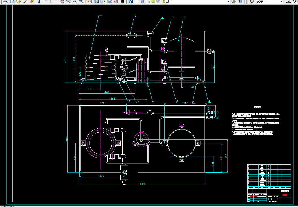Click the Layer Previous icon

(x=240, y=1)
